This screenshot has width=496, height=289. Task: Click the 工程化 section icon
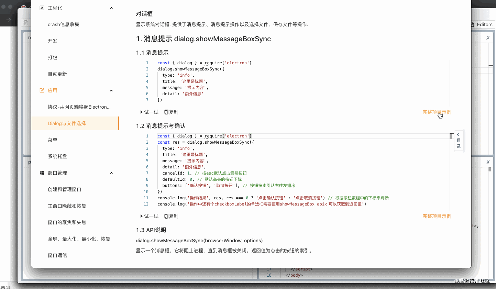[42, 8]
